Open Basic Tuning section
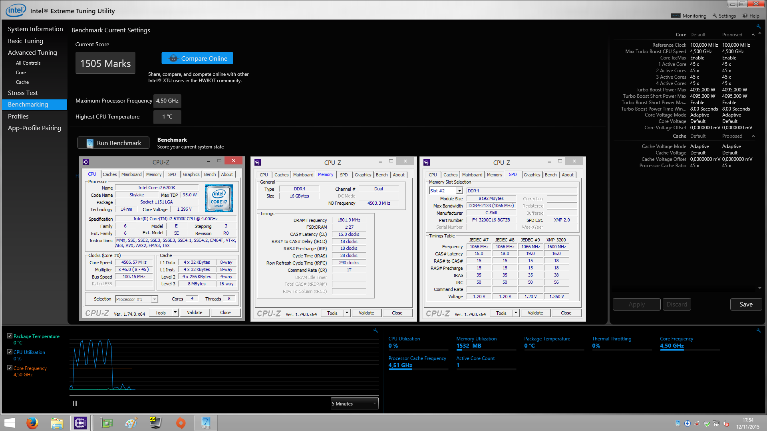 coord(26,41)
